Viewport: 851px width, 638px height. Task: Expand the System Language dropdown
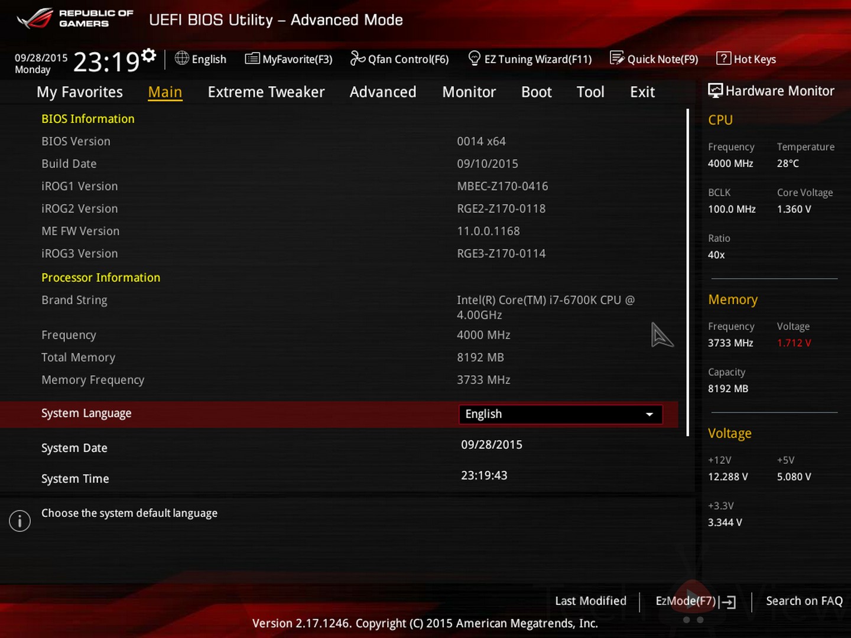pyautogui.click(x=560, y=414)
